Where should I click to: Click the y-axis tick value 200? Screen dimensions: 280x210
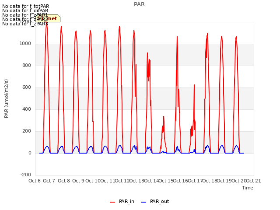[27, 131]
